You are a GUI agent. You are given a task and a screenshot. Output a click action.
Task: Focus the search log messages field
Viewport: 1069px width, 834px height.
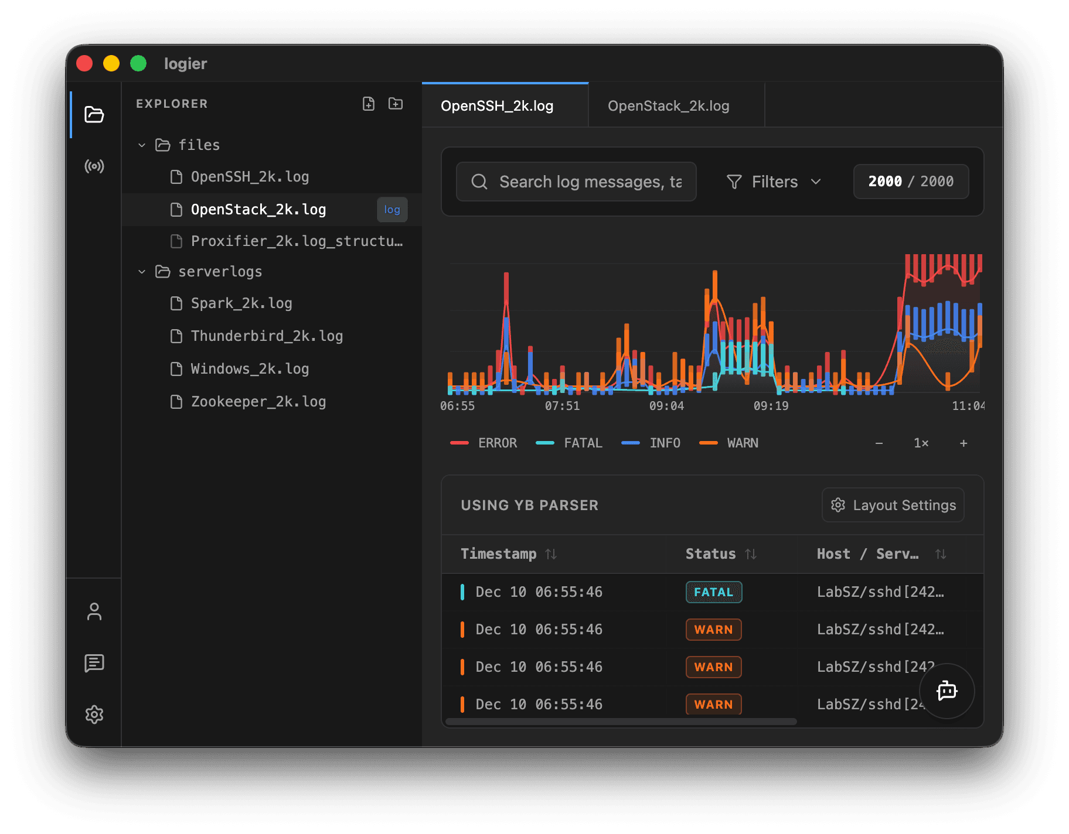point(576,182)
